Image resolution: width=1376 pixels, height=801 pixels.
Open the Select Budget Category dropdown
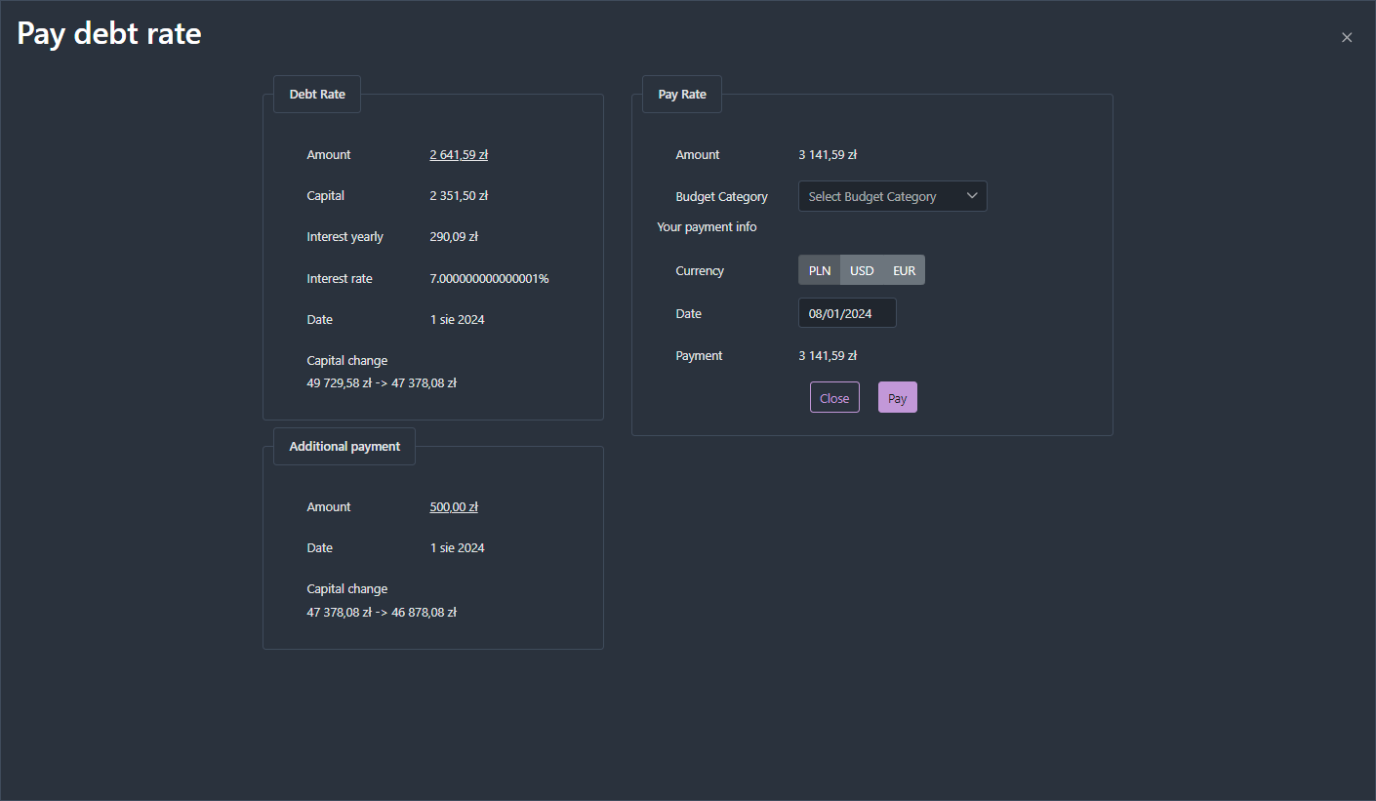893,196
